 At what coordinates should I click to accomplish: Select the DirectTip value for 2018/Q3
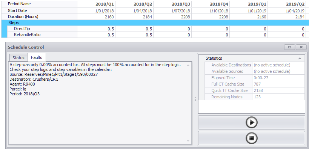[x=172, y=29]
